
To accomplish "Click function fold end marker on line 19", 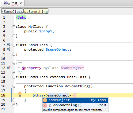I will pos(14,100).
